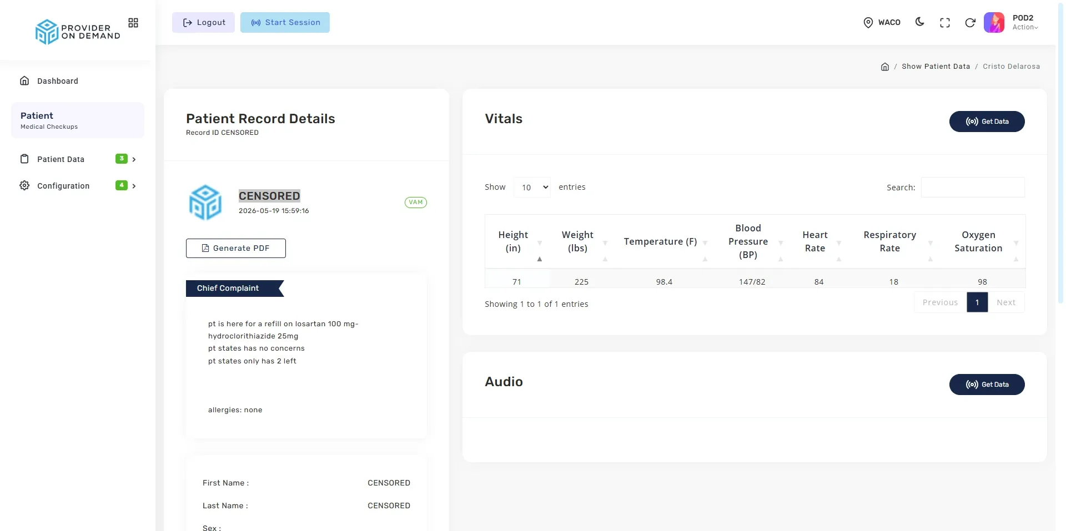Click the Chief Complaint ribbon header
Viewport: 1066px width, 531px height.
[x=235, y=289]
